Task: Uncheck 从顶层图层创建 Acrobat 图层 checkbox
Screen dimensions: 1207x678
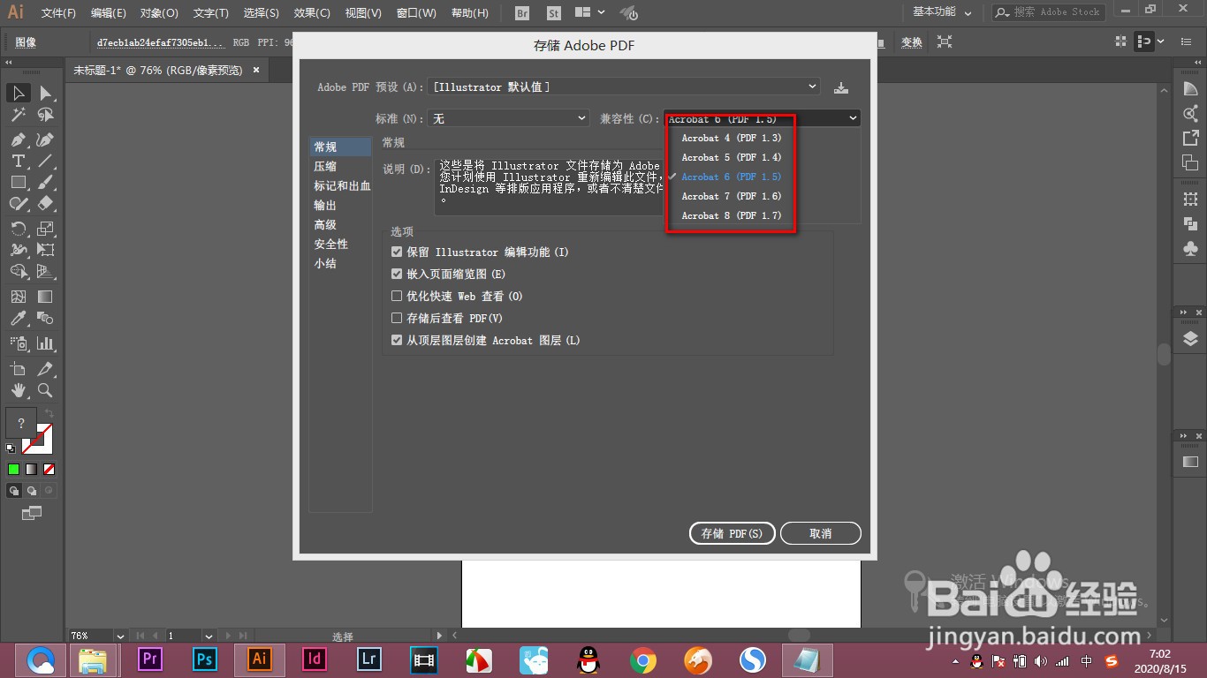Action: tap(397, 340)
